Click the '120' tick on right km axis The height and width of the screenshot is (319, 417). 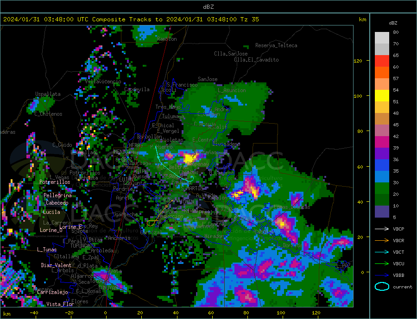(358, 61)
